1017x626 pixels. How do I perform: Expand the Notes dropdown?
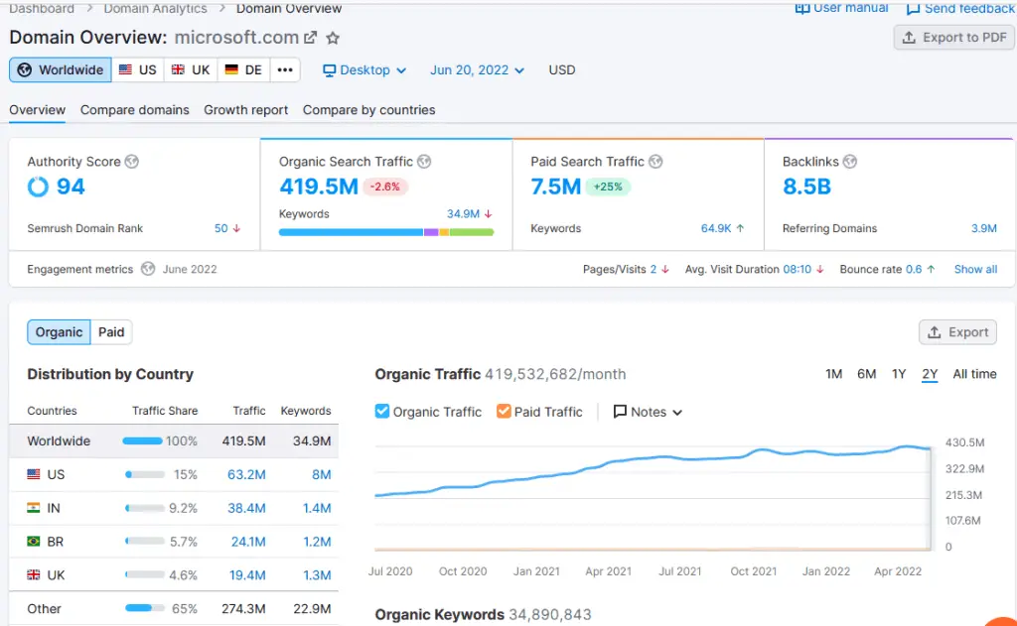point(648,412)
